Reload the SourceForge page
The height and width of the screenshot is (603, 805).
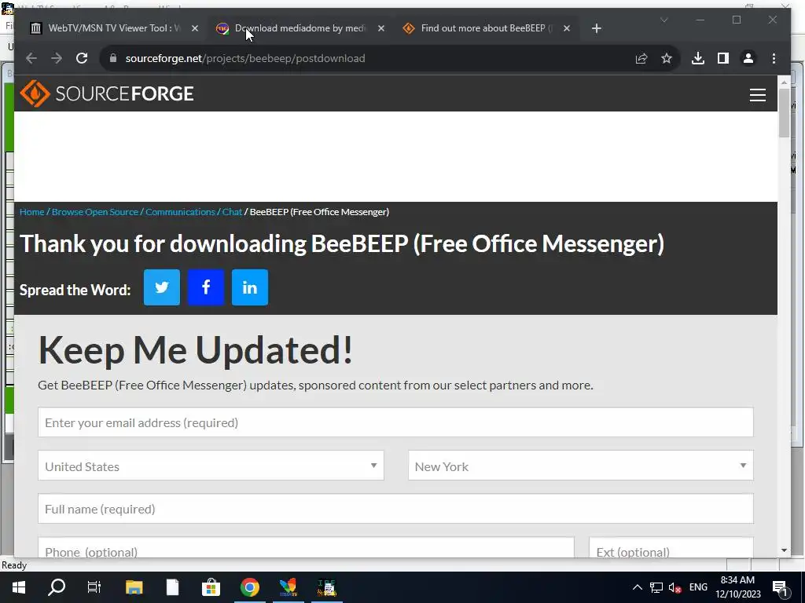82,58
